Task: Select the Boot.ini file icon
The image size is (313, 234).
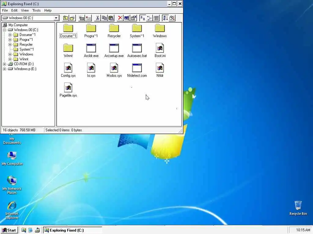Action: 160,48
